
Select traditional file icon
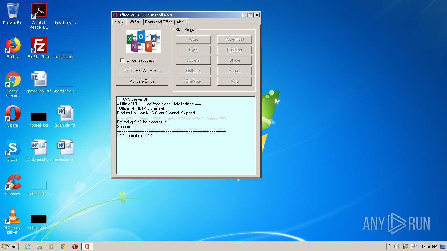point(65,52)
